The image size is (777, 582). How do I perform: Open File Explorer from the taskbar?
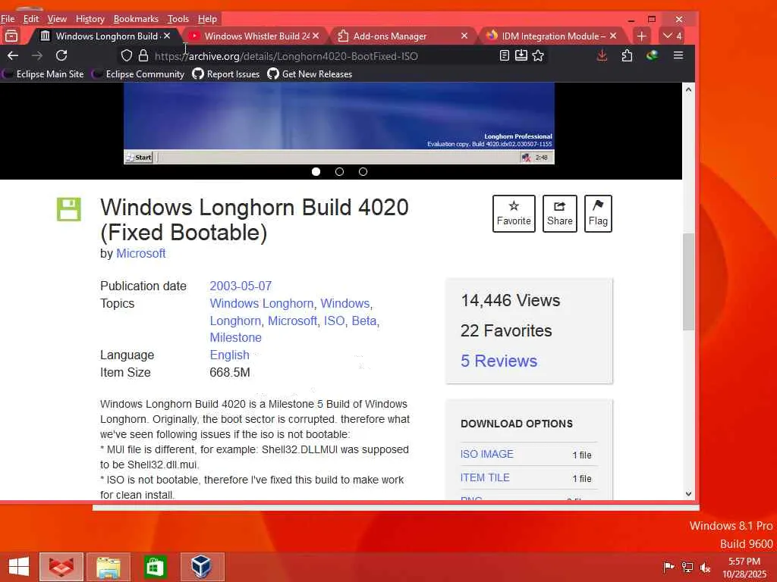109,567
